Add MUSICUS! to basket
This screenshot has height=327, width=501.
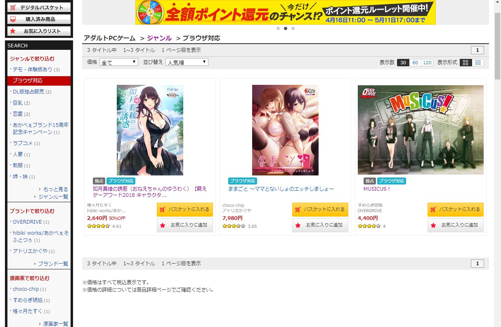[455, 209]
